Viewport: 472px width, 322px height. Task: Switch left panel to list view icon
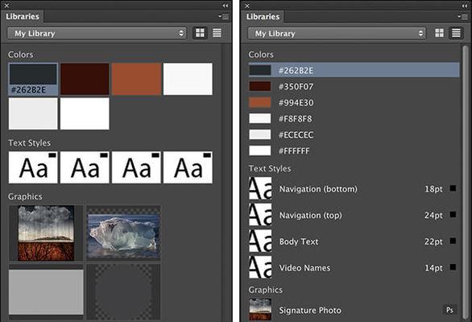217,33
